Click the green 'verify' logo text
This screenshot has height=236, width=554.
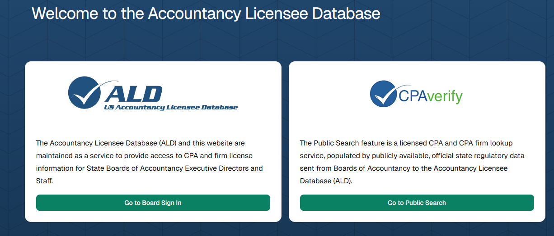coord(444,96)
